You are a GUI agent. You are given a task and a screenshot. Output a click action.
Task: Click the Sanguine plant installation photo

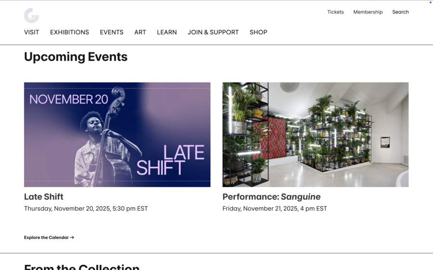point(315,134)
